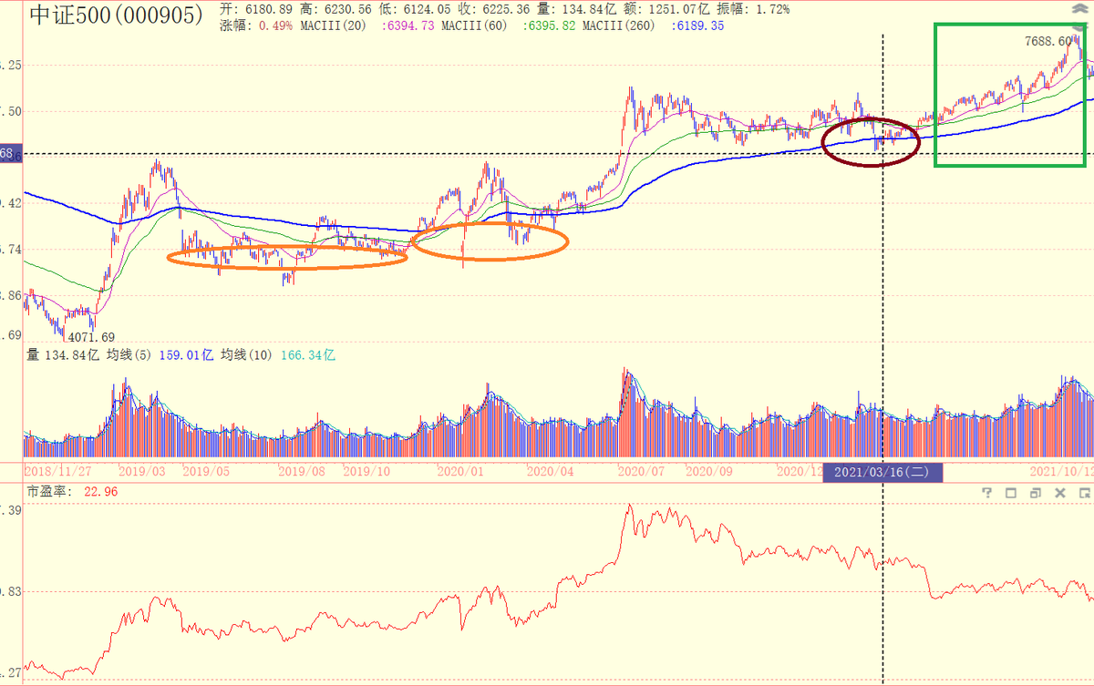Select the 2019/05 date axis label
Screen dimensions: 1094x686
click(208, 471)
